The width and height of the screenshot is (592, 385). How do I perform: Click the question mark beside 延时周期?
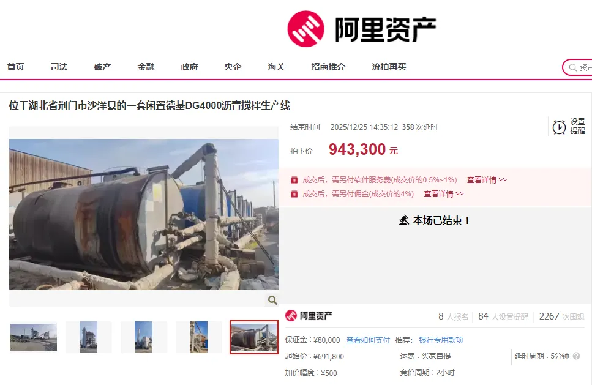tap(576, 356)
